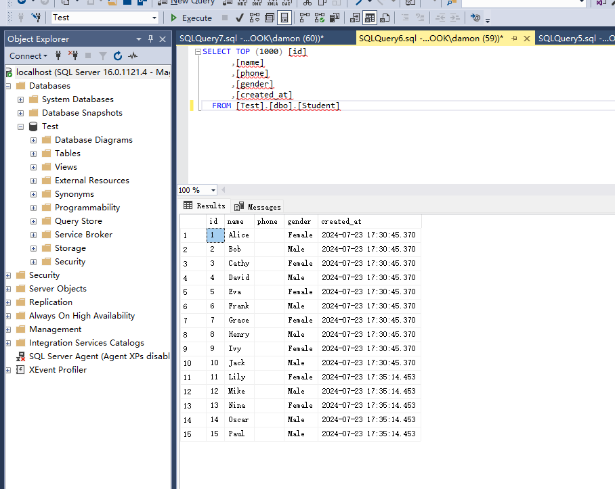Image resolution: width=615 pixels, height=489 pixels.
Task: Click the Connect Object Explorer plug icon
Action: (x=59, y=56)
